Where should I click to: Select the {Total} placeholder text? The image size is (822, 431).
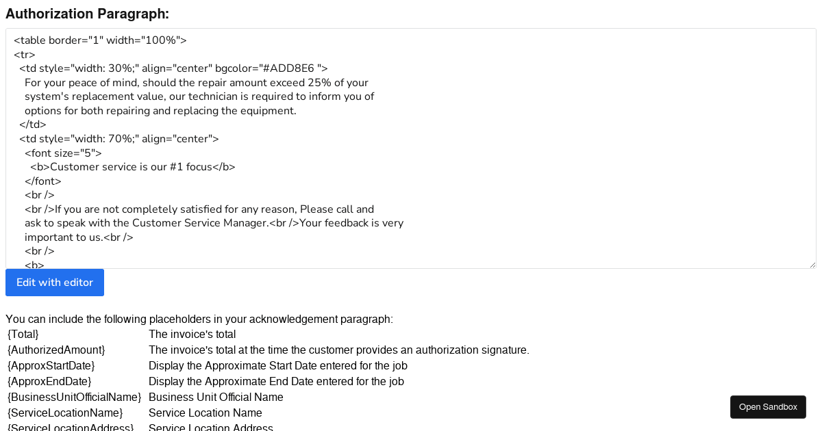(x=21, y=335)
